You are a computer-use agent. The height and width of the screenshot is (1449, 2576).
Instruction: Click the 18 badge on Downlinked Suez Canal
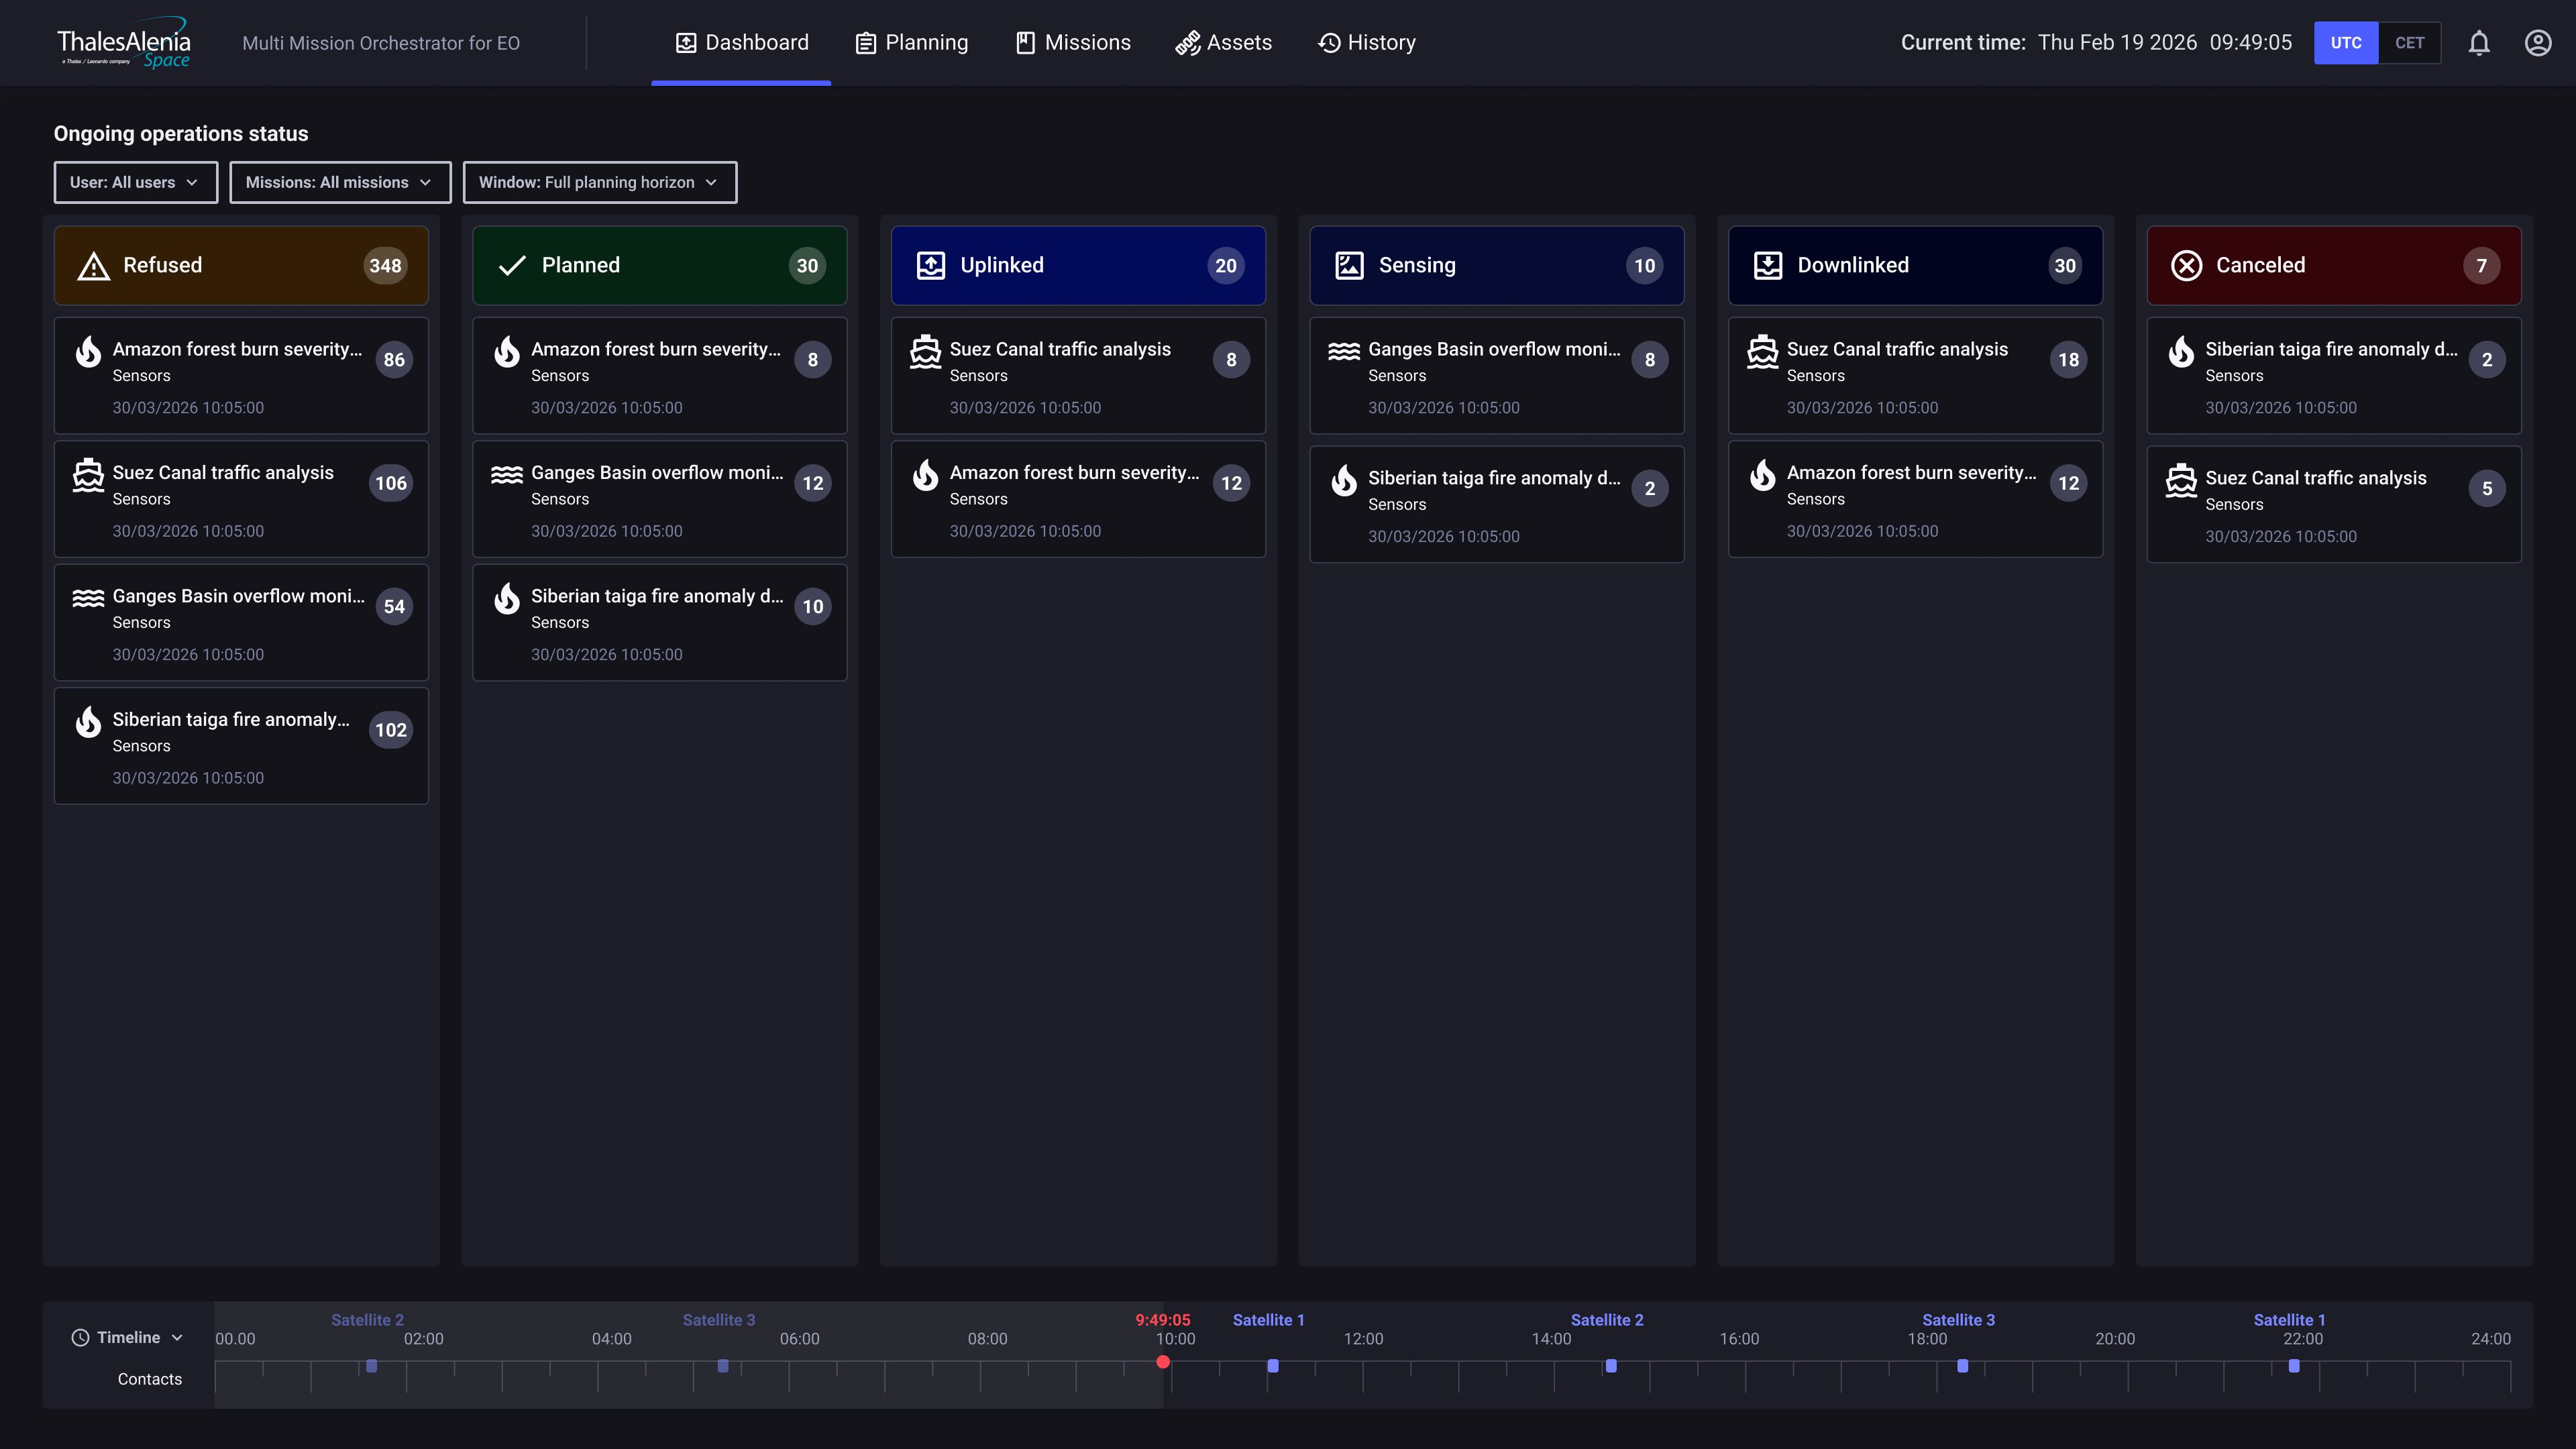point(2068,360)
